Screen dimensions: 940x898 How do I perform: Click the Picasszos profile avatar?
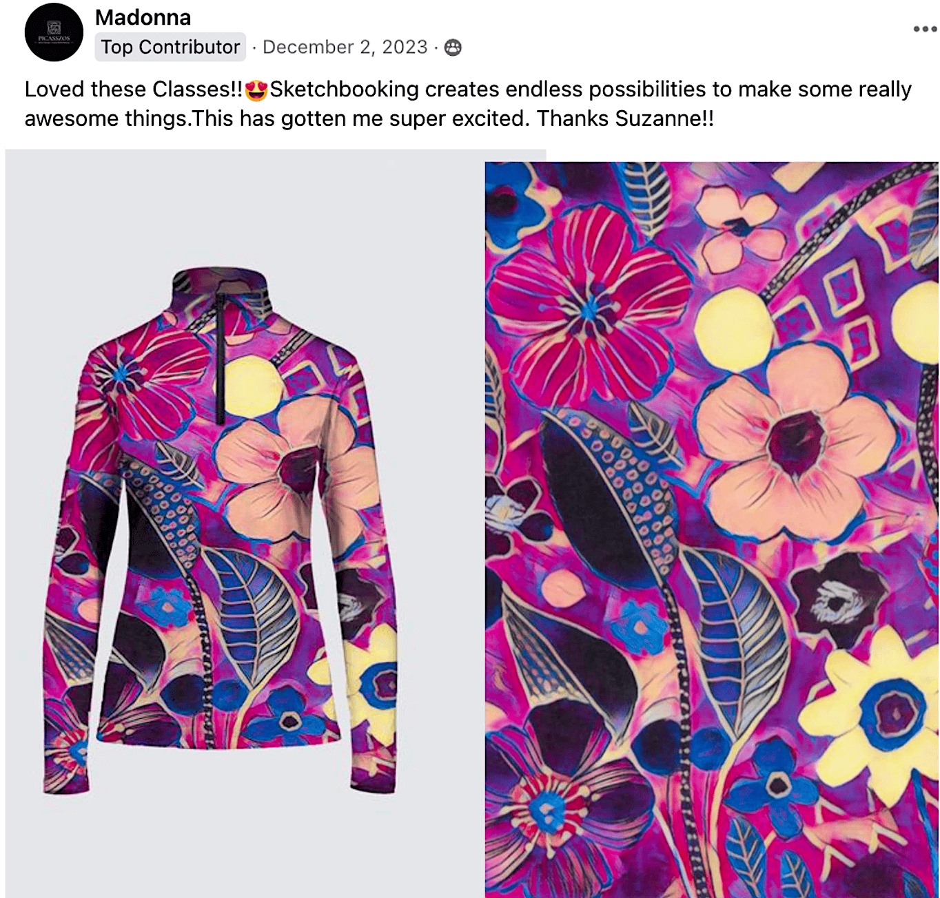click(54, 32)
